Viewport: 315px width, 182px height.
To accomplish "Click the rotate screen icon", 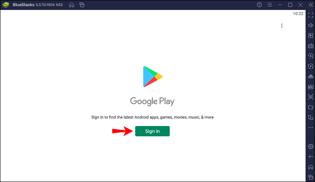I will click(310, 117).
